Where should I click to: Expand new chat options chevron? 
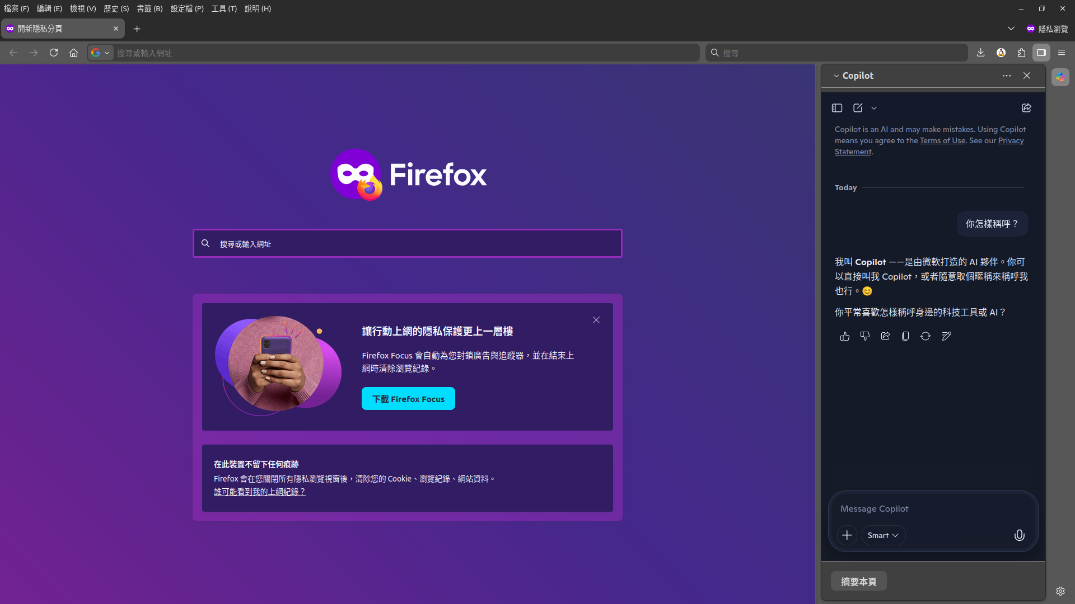click(874, 108)
